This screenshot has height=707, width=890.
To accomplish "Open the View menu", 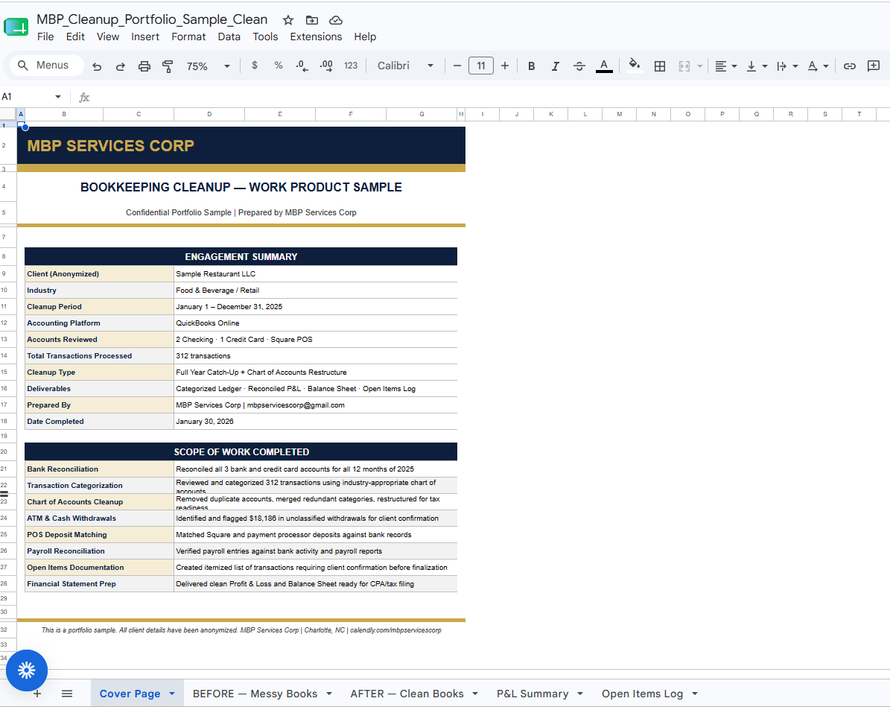I will (108, 37).
